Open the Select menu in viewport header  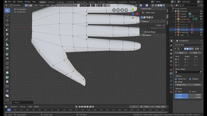click(x=42, y=5)
